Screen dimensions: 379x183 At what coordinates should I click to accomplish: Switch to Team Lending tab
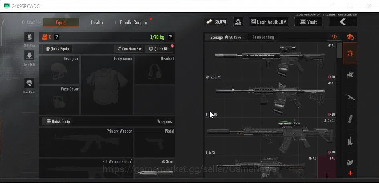click(263, 37)
